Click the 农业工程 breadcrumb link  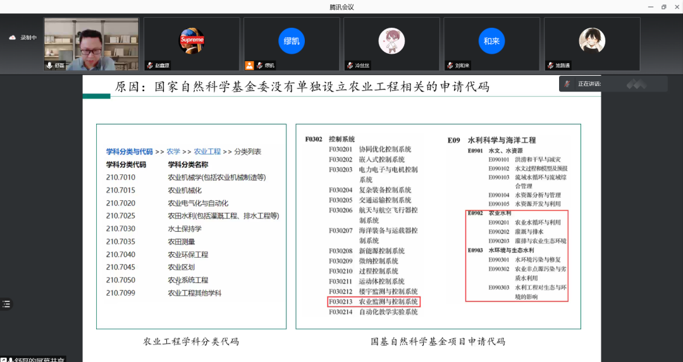207,152
